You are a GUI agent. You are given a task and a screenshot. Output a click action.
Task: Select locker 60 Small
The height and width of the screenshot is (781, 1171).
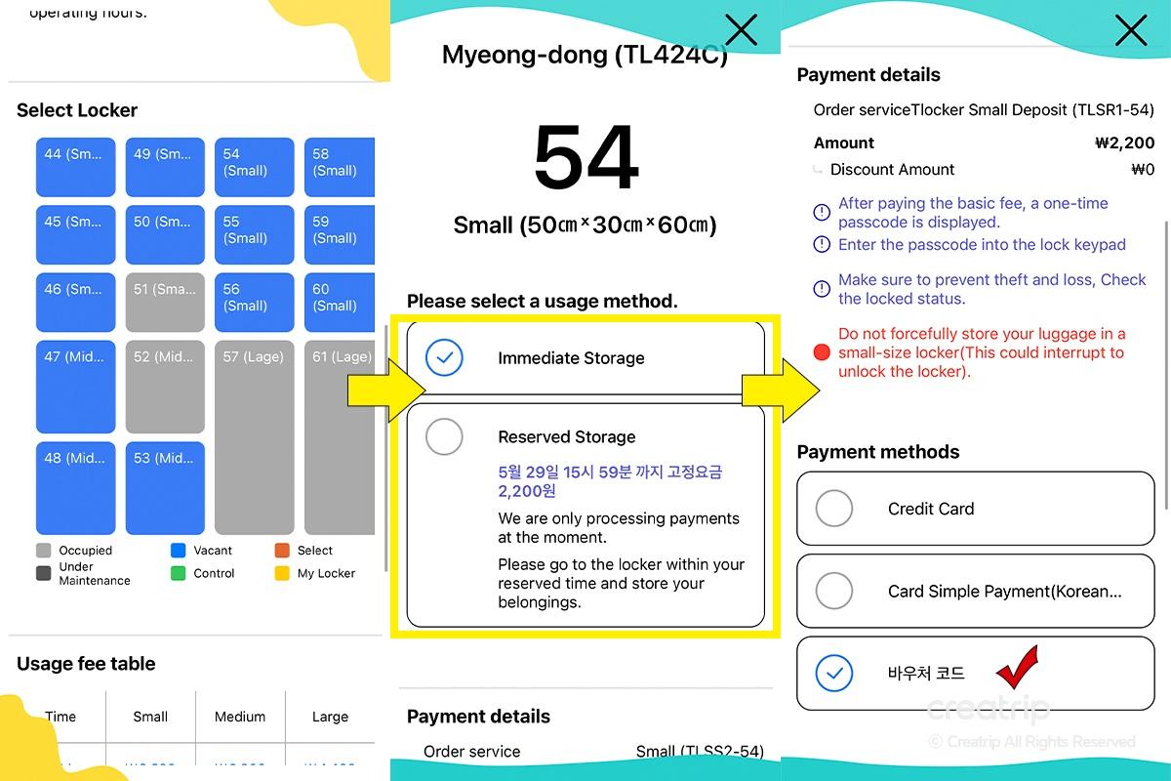click(339, 303)
